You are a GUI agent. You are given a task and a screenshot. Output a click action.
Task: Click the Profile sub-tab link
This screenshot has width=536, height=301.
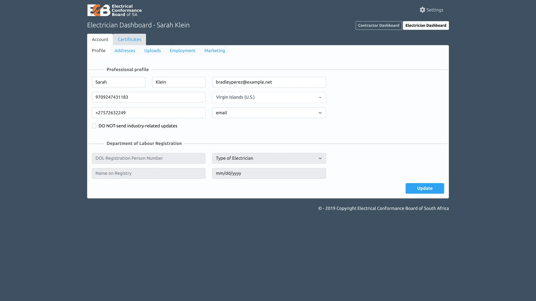[x=98, y=51]
